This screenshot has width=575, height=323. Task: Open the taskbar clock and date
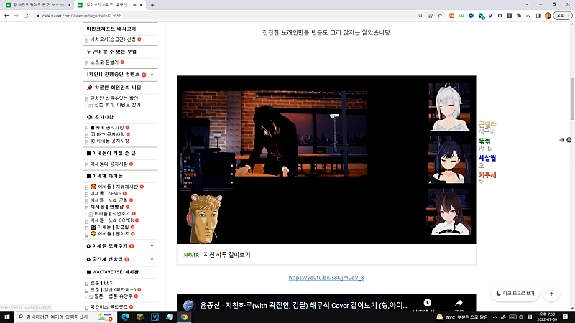coord(547,317)
